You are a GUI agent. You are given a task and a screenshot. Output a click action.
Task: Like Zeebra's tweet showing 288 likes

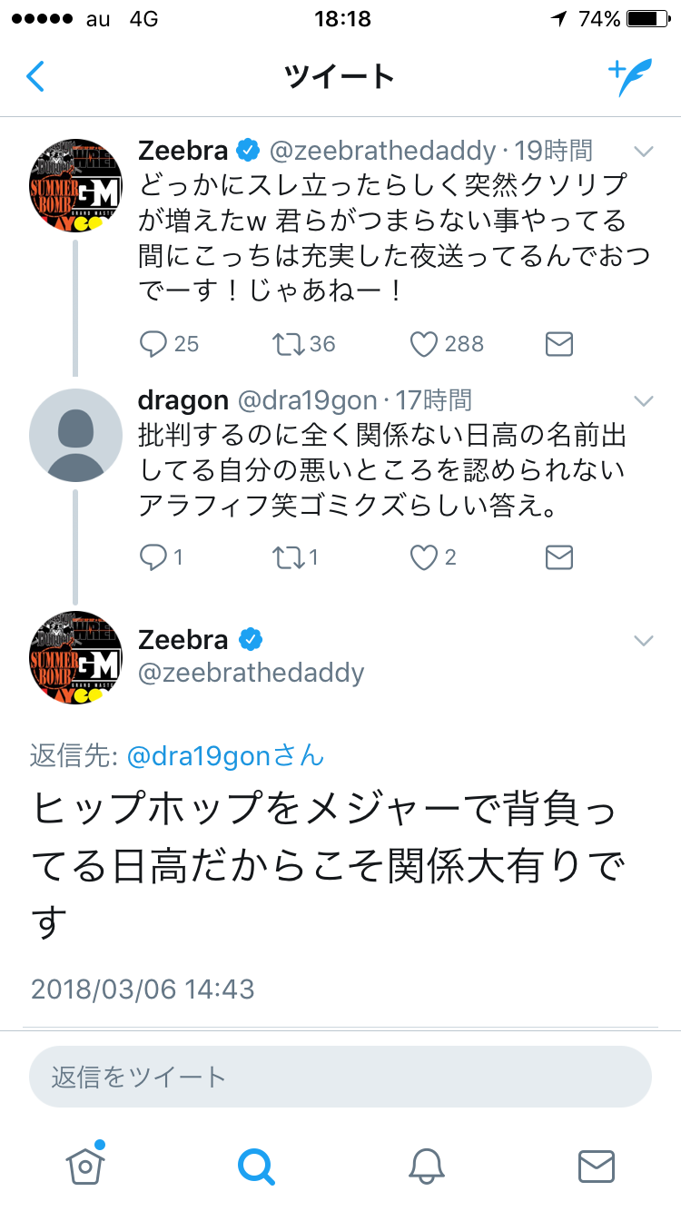pyautogui.click(x=423, y=343)
